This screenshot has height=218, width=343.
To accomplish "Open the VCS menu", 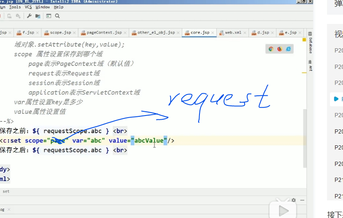I will pyautogui.click(x=28, y=7).
